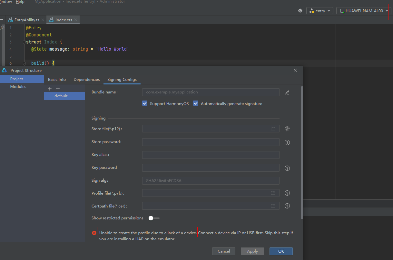Open the entry module dropdown
393x260 pixels.
pos(319,11)
